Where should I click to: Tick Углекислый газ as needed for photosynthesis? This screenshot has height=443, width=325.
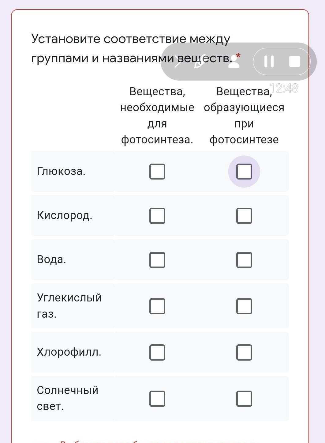[157, 306]
